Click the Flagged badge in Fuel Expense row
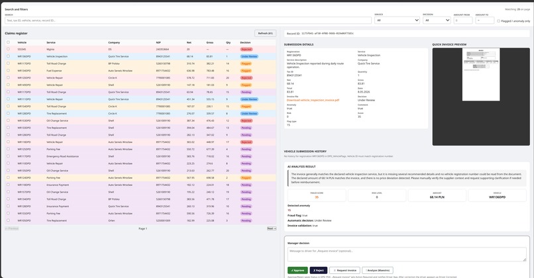The image size is (534, 278). tap(246, 71)
